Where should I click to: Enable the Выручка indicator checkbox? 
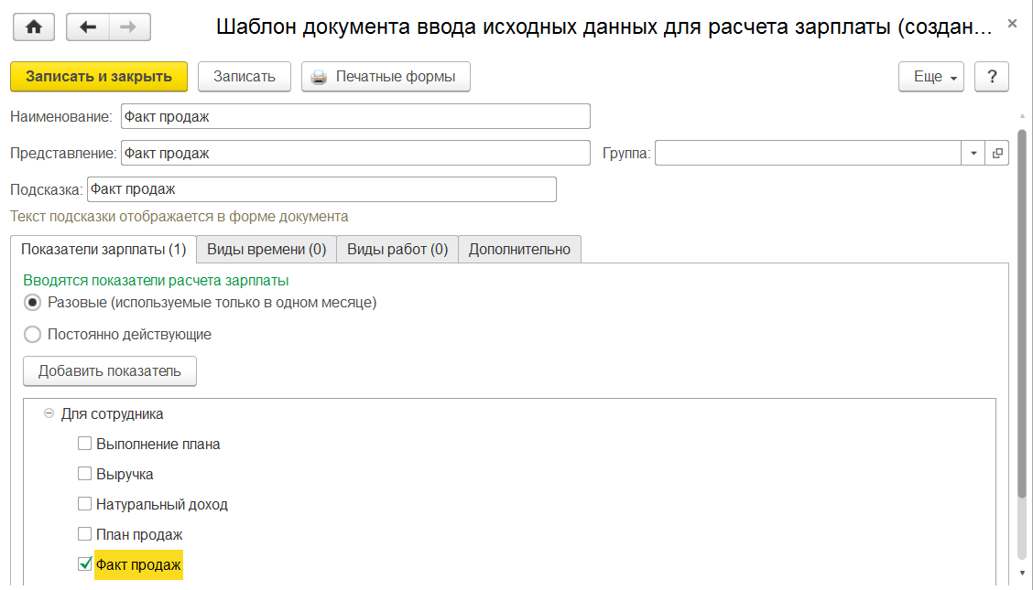point(85,475)
